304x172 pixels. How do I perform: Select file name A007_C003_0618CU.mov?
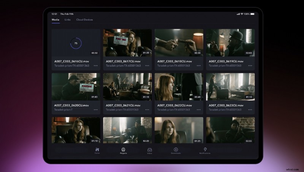pos(174,61)
